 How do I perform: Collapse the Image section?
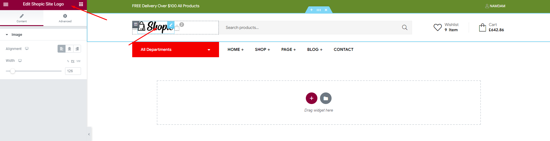click(7, 35)
